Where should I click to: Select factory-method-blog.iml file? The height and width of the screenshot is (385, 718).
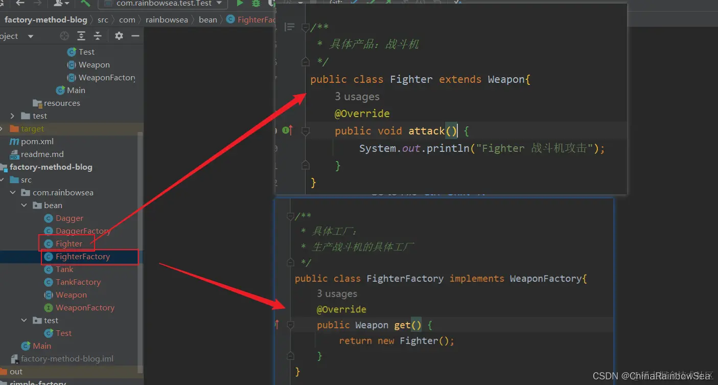pyautogui.click(x=67, y=359)
